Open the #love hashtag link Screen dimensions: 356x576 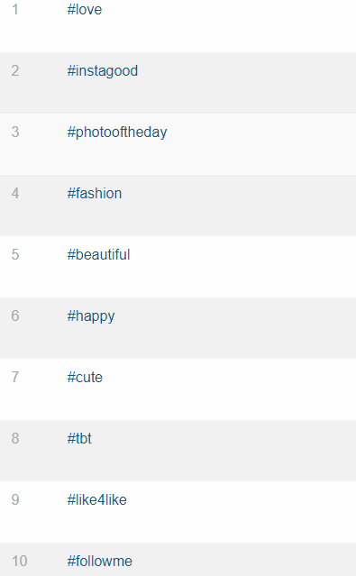coord(85,10)
